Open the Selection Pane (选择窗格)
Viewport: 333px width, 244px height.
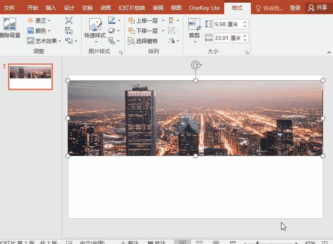tap(143, 41)
